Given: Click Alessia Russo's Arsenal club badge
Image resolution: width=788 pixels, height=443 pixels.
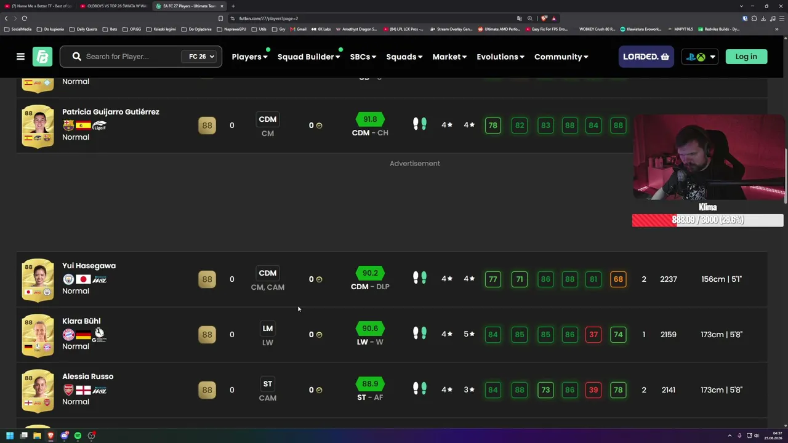Looking at the screenshot, I should click(x=68, y=390).
